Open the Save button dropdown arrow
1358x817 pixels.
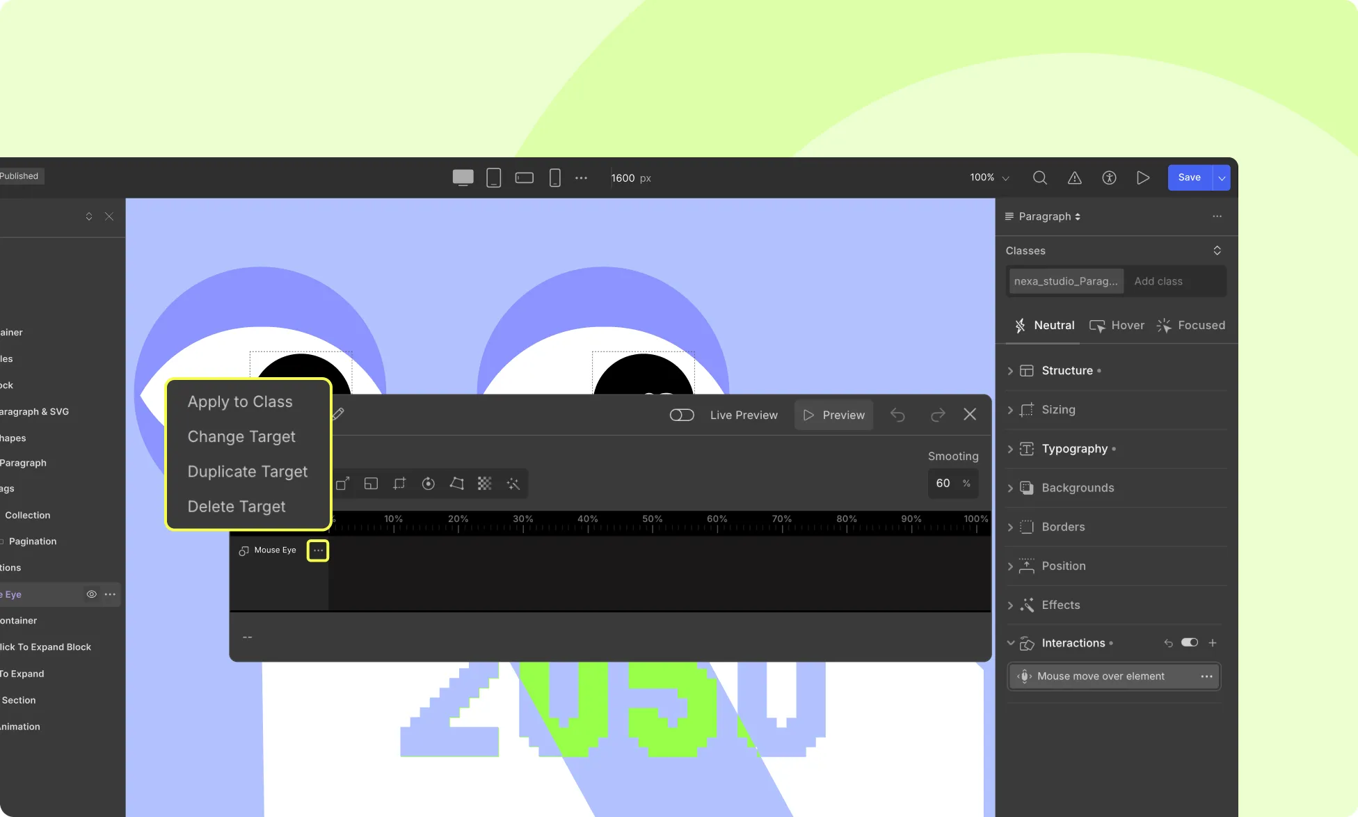point(1222,178)
